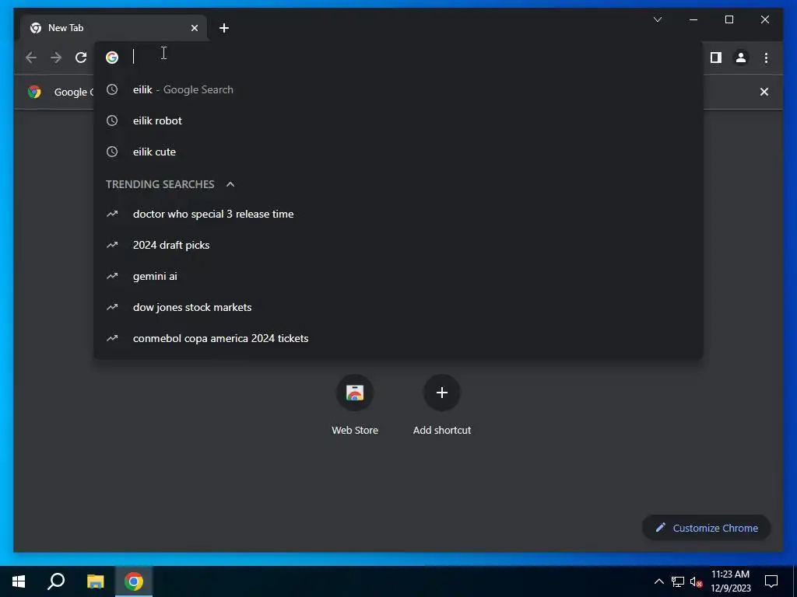797x597 pixels.
Task: Click history clock icon beside 'eilik cute'
Action: (x=112, y=152)
